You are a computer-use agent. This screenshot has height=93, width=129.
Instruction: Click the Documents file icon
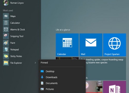pos(42,83)
